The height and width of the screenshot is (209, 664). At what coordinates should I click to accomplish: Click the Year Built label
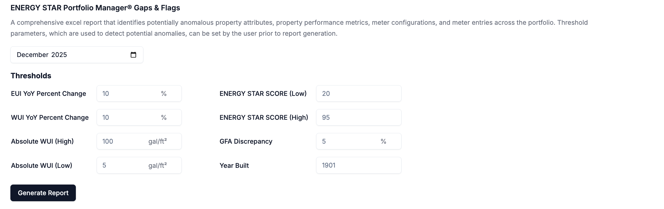click(x=234, y=166)
